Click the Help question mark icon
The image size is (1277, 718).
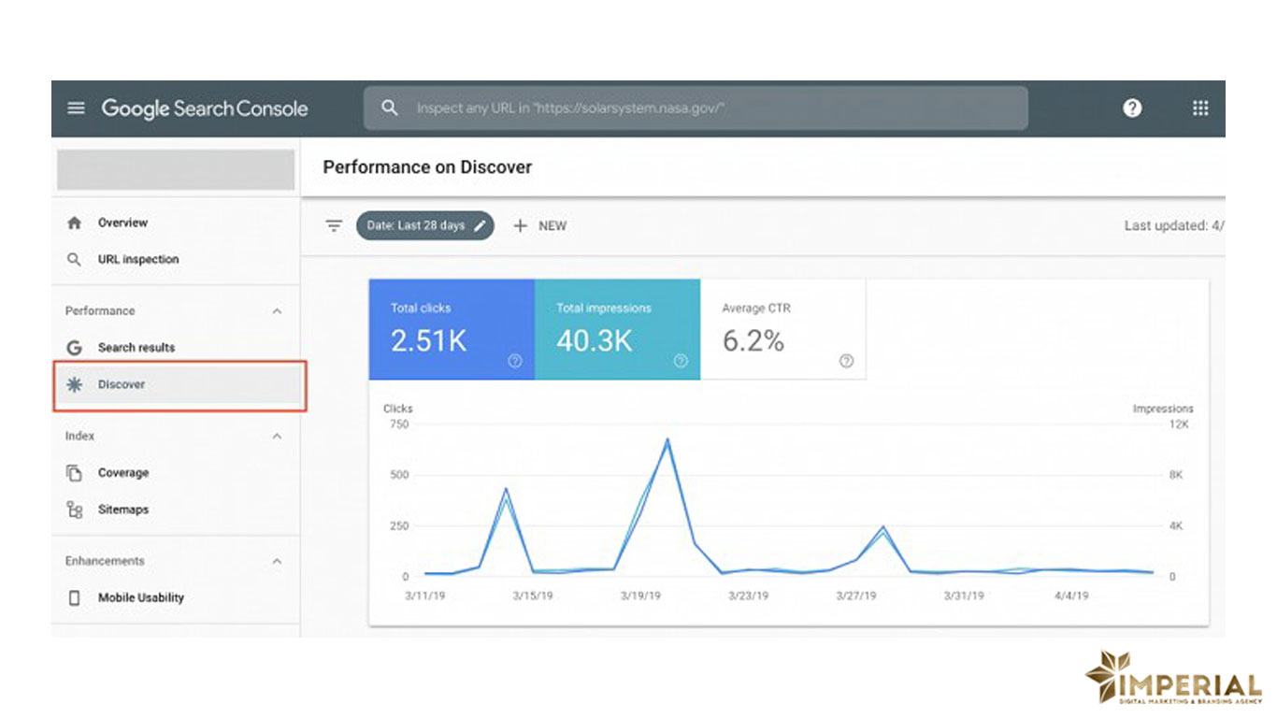(1132, 108)
